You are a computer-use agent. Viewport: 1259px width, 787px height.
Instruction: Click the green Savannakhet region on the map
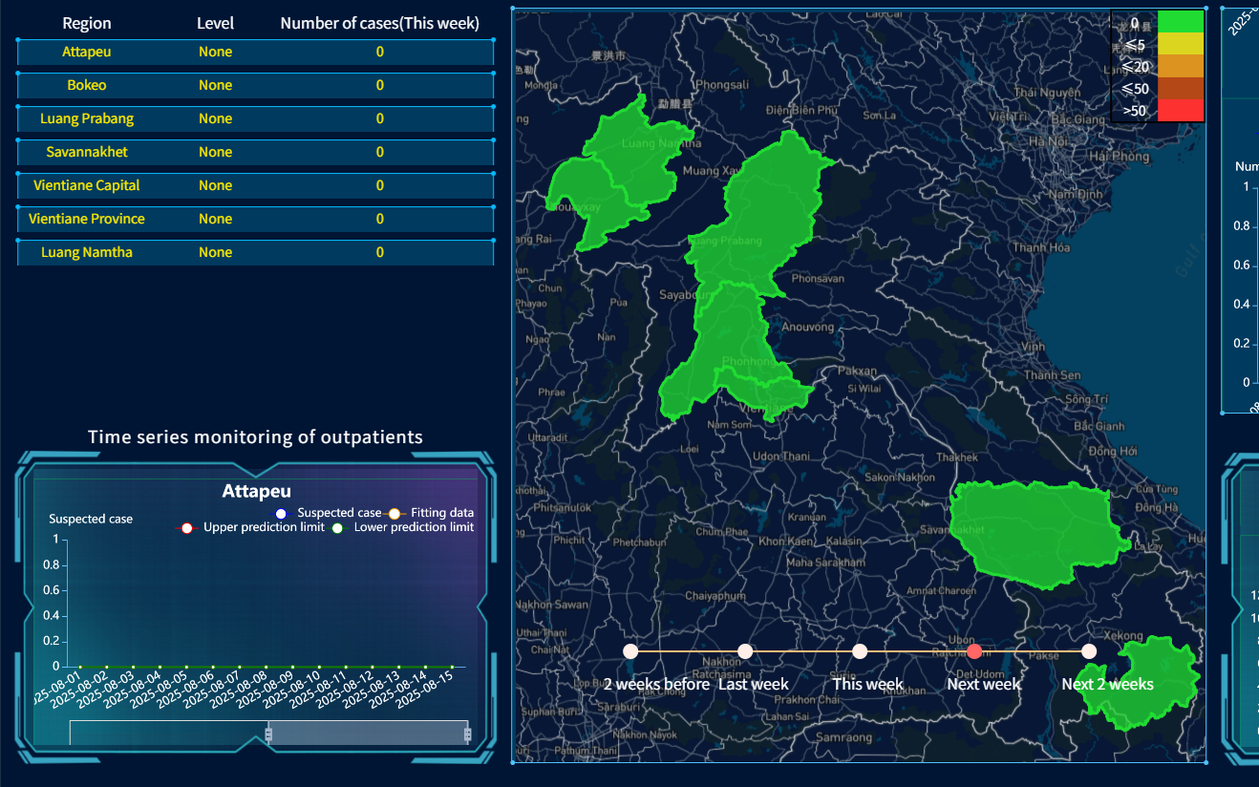(x=1036, y=535)
